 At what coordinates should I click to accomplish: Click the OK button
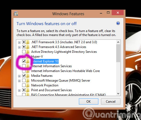coord(88,102)
